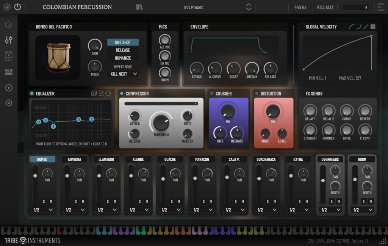Screen dimensions: 388x246
Task: Solo the Room channel
Action: tap(363, 201)
